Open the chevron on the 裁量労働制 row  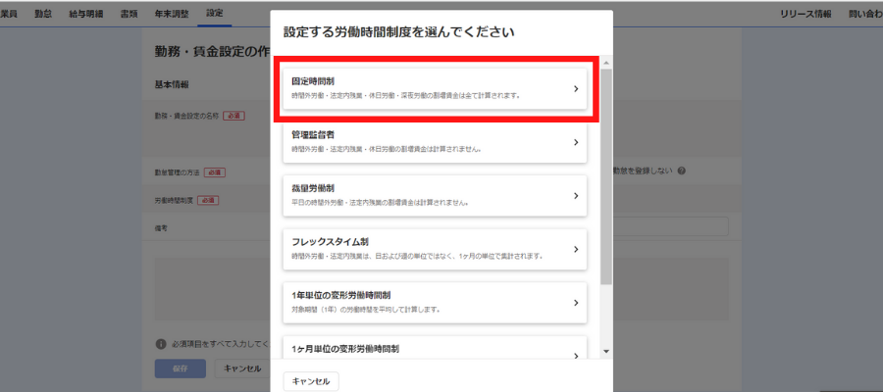click(576, 196)
